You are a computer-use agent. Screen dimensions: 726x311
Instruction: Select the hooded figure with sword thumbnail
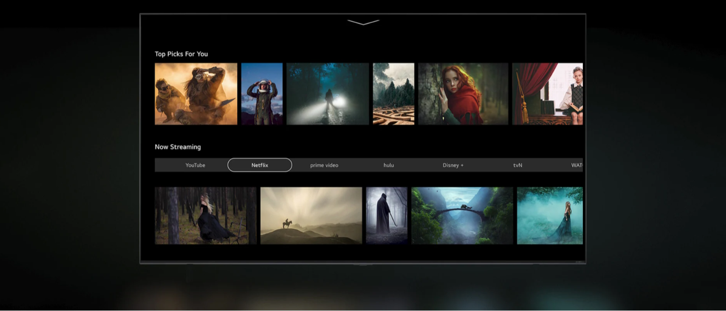387,216
